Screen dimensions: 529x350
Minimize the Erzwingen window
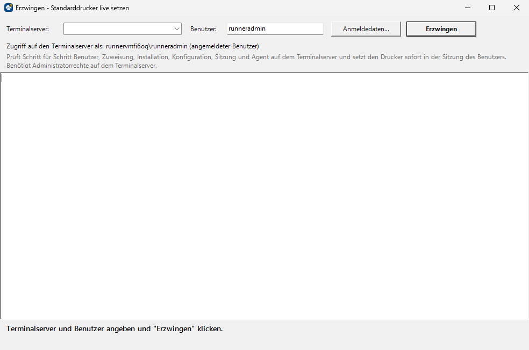pos(468,8)
